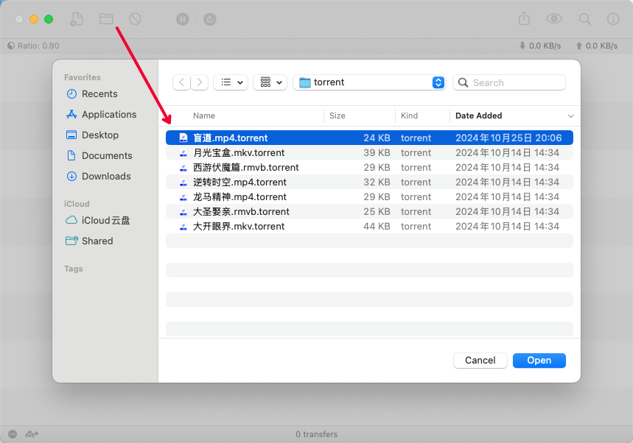
Task: Click the Open button
Action: 539,361
